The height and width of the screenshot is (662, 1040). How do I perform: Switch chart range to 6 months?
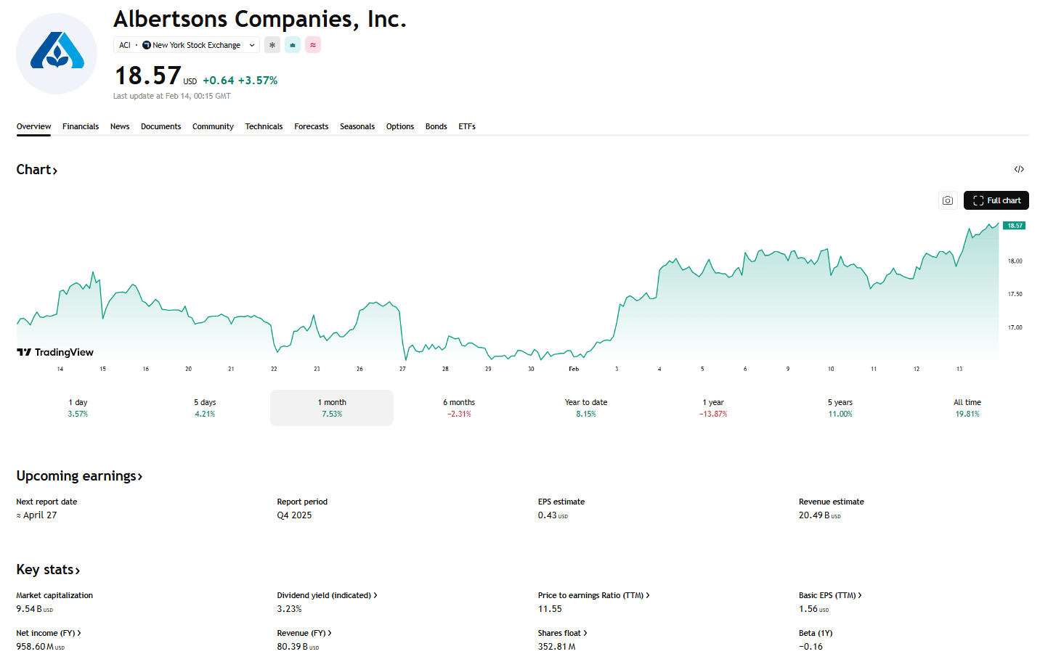coord(459,408)
